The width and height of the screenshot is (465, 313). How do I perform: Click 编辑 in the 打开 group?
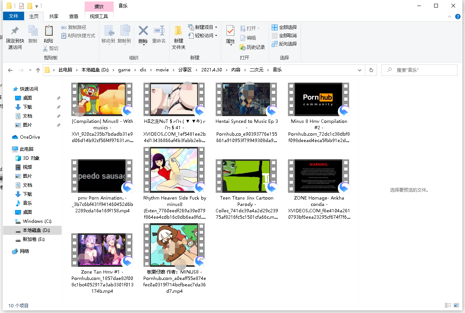248,38
